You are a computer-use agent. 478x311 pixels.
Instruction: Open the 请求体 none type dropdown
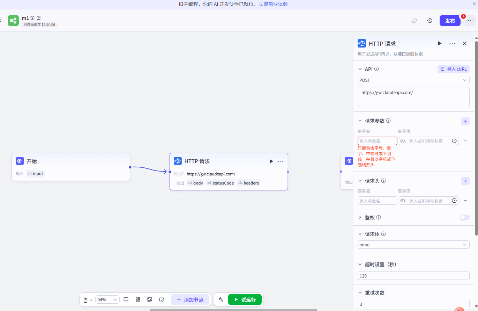(x=413, y=245)
